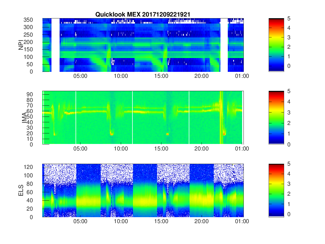Click the 01:00 time label under ELS panel

point(242,221)
